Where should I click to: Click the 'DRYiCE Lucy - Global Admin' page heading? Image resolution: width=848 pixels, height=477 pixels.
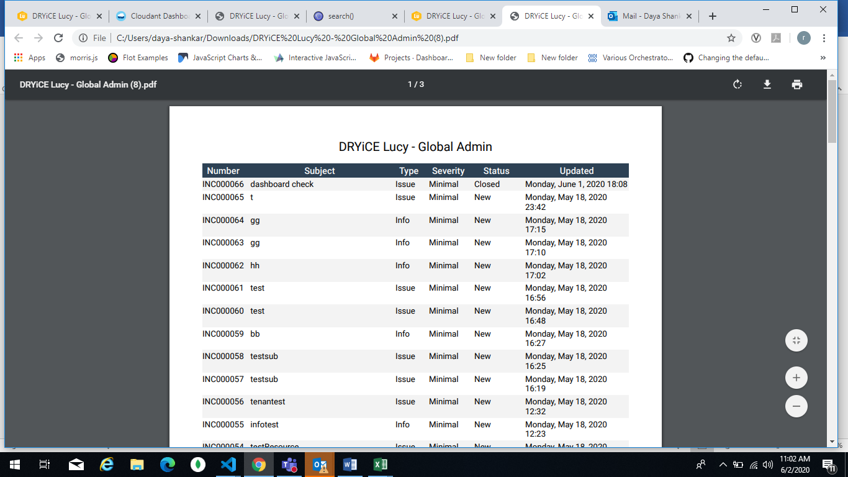415,147
